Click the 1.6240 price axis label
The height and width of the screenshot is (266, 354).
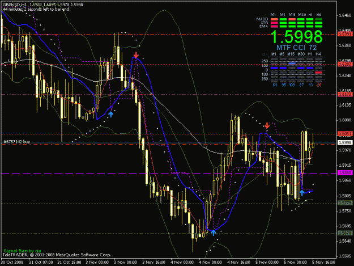[x=345, y=75]
